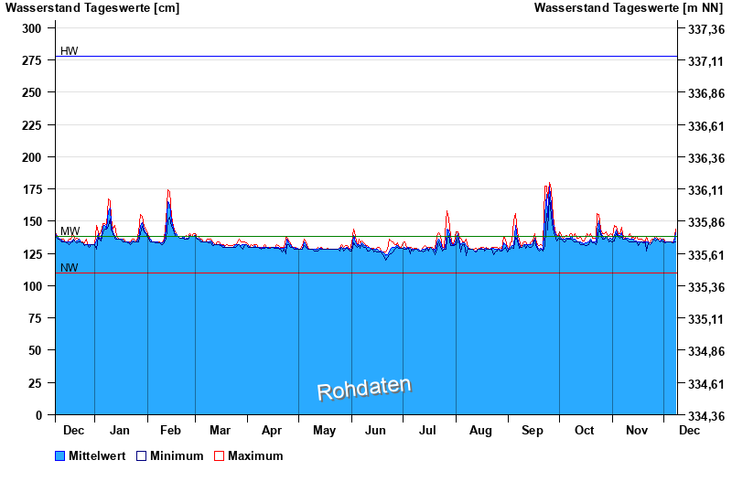This screenshot has width=732, height=503.
Task: Click the NW low-water line label
Action: (x=69, y=268)
